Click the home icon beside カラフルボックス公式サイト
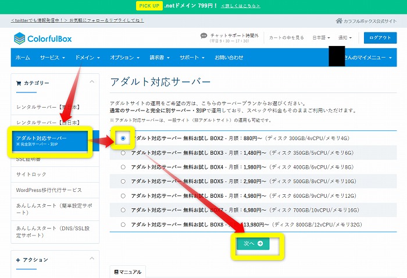Screen dimensions: 407x278 [x=339, y=20]
